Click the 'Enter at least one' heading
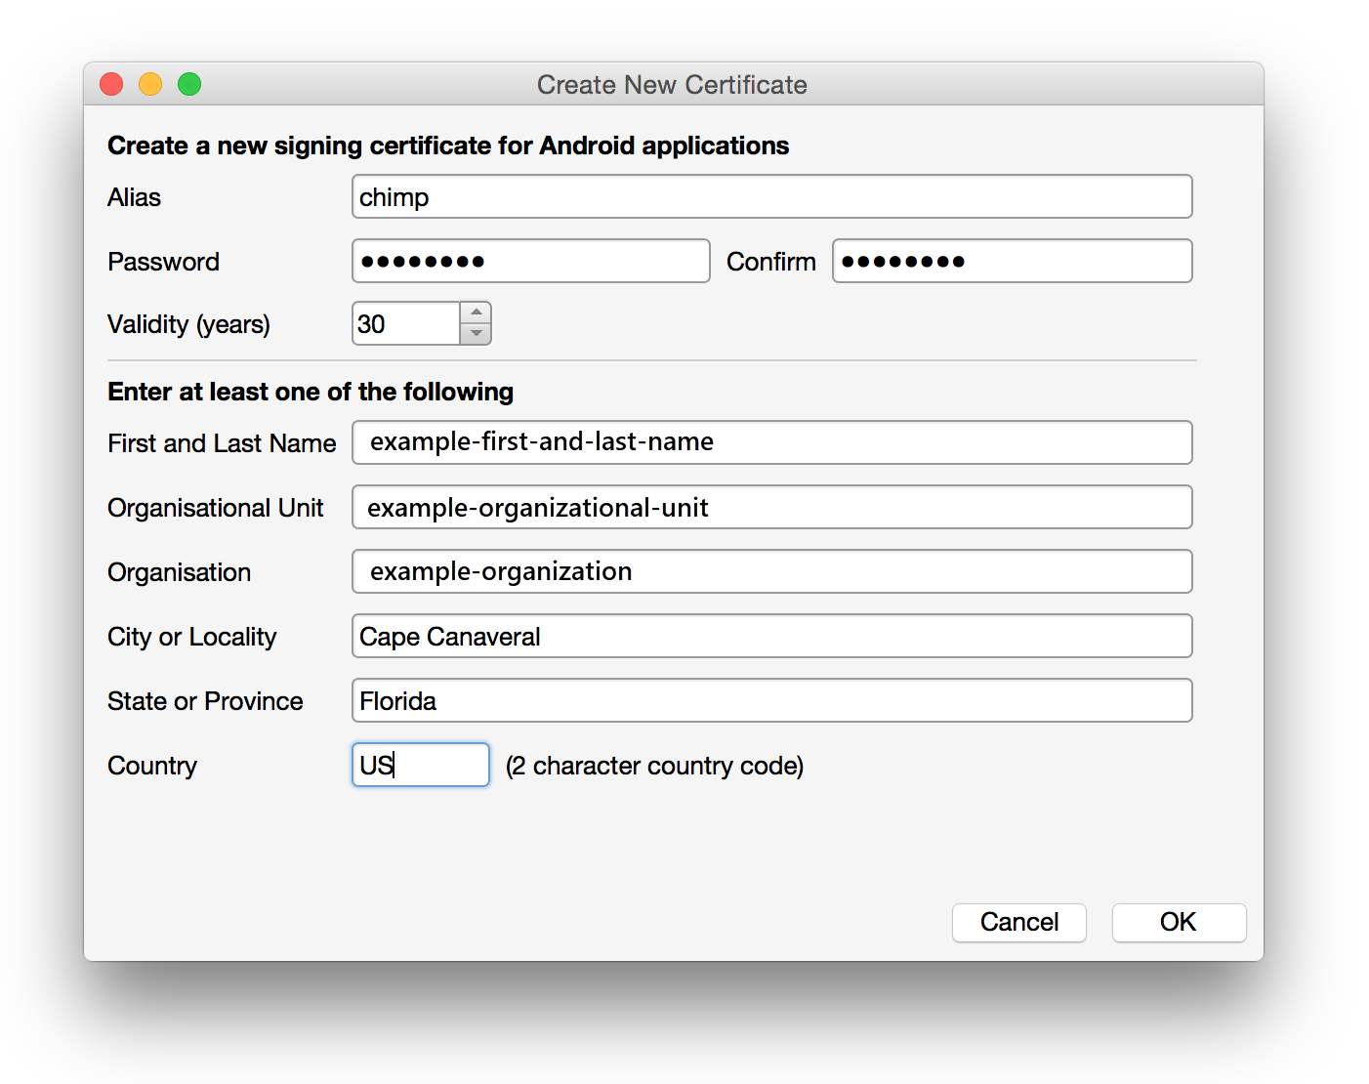Screen dimensions: 1369x1084 tap(311, 392)
